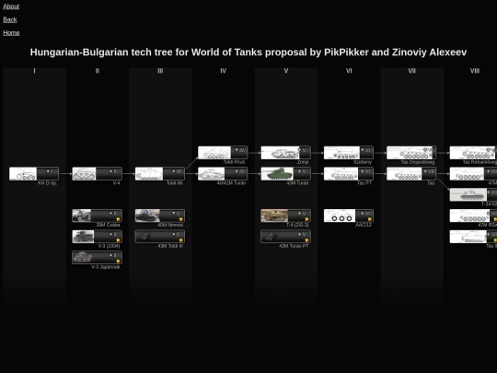Select the 47M RSz premium tier VIII card
Viewport: 497px width, 373px height.
tap(473, 216)
